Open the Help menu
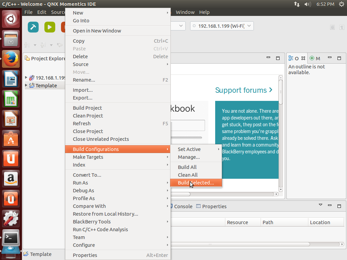The image size is (347, 260). click(204, 12)
